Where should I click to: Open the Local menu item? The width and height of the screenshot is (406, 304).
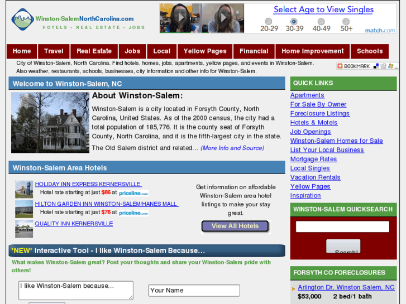[162, 51]
